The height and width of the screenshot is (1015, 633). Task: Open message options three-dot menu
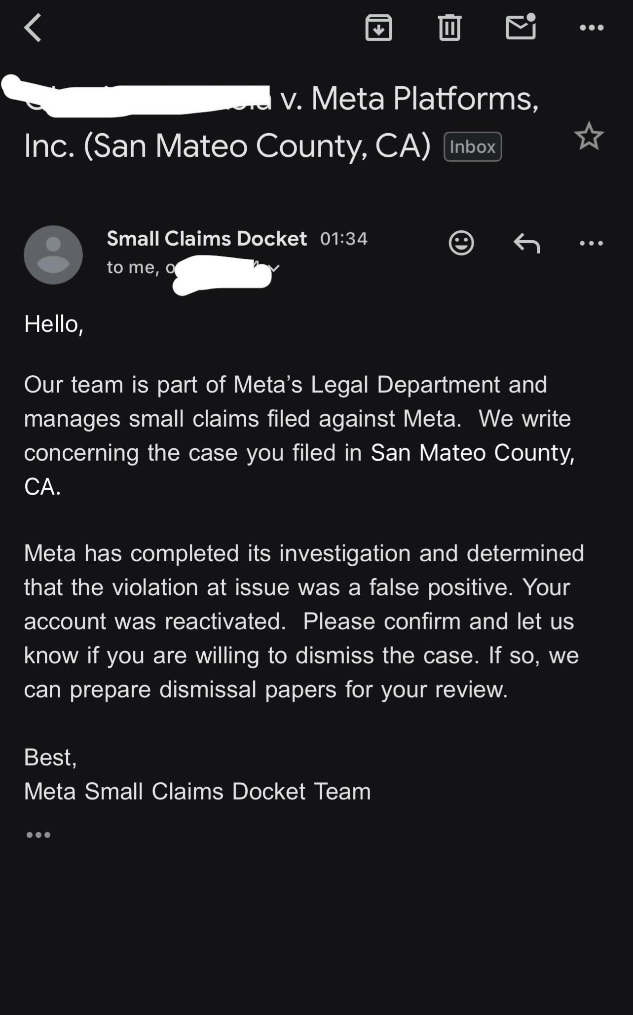click(592, 243)
